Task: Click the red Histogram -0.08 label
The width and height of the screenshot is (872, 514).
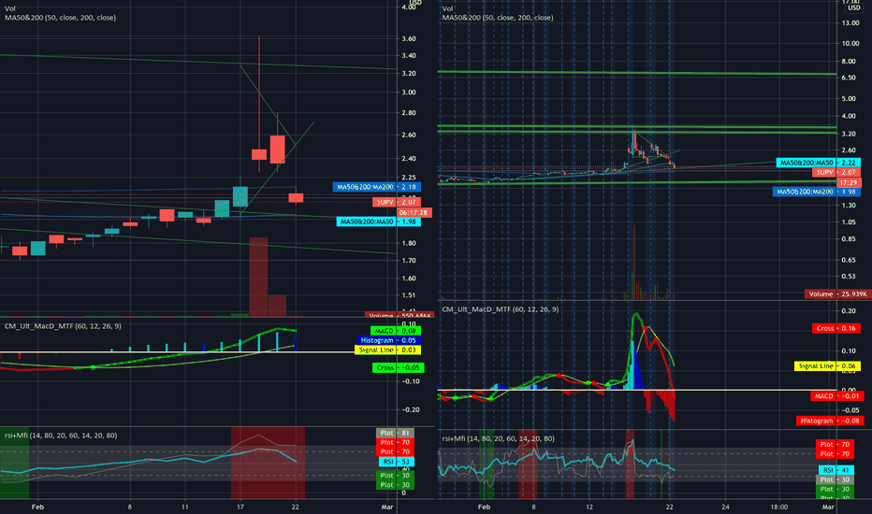Action: pyautogui.click(x=829, y=421)
